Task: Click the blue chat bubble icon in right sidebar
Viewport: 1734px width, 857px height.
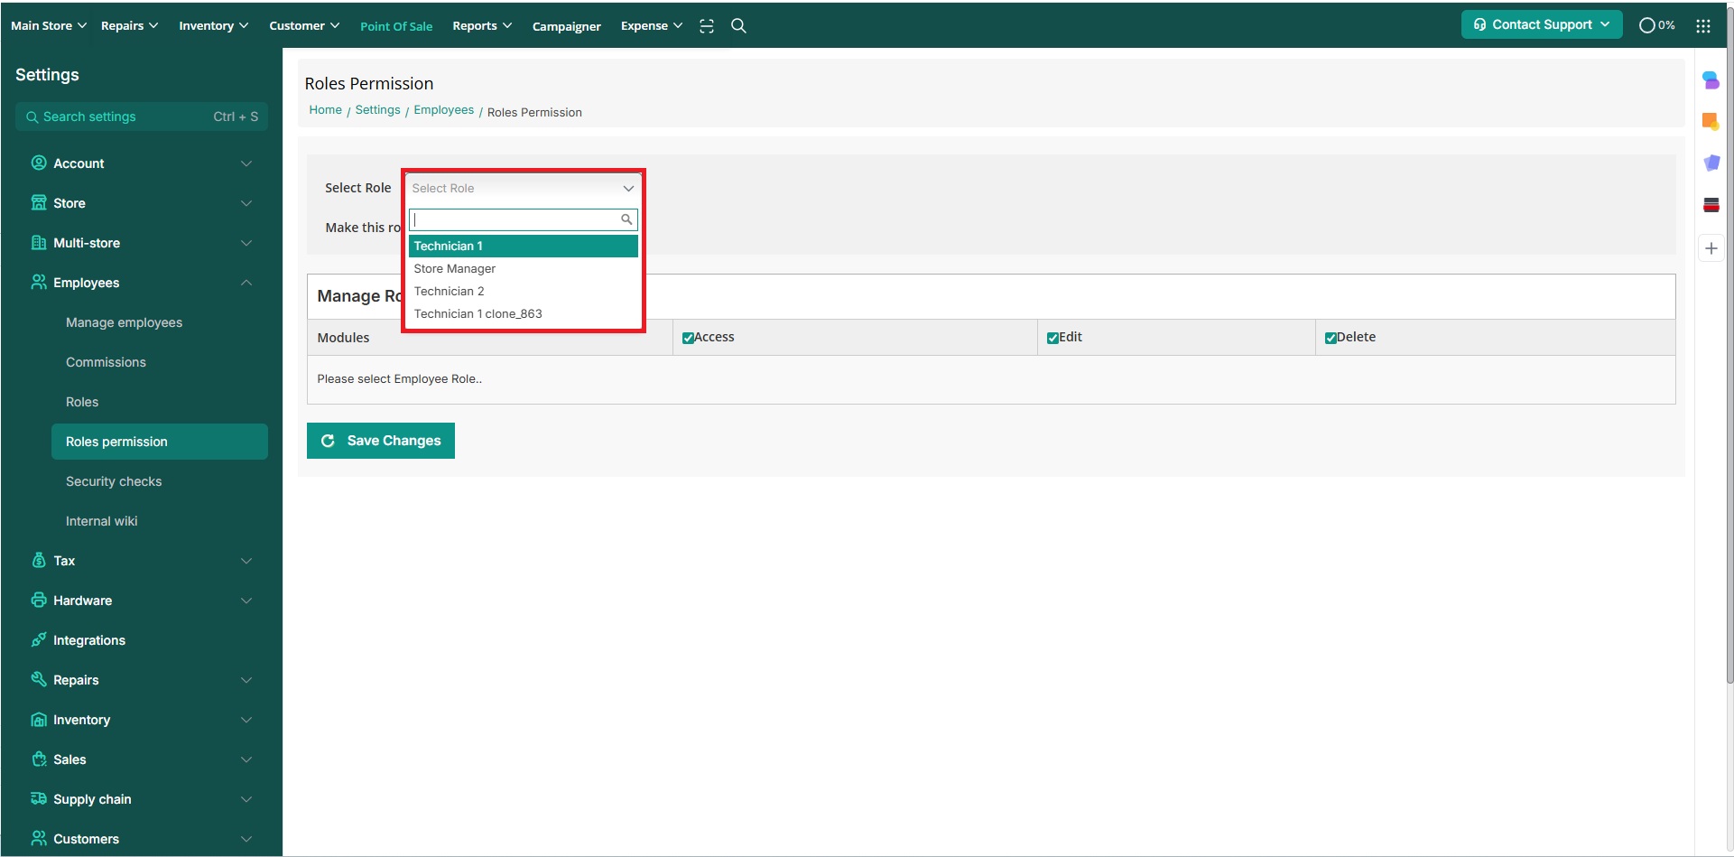Action: pos(1711,80)
